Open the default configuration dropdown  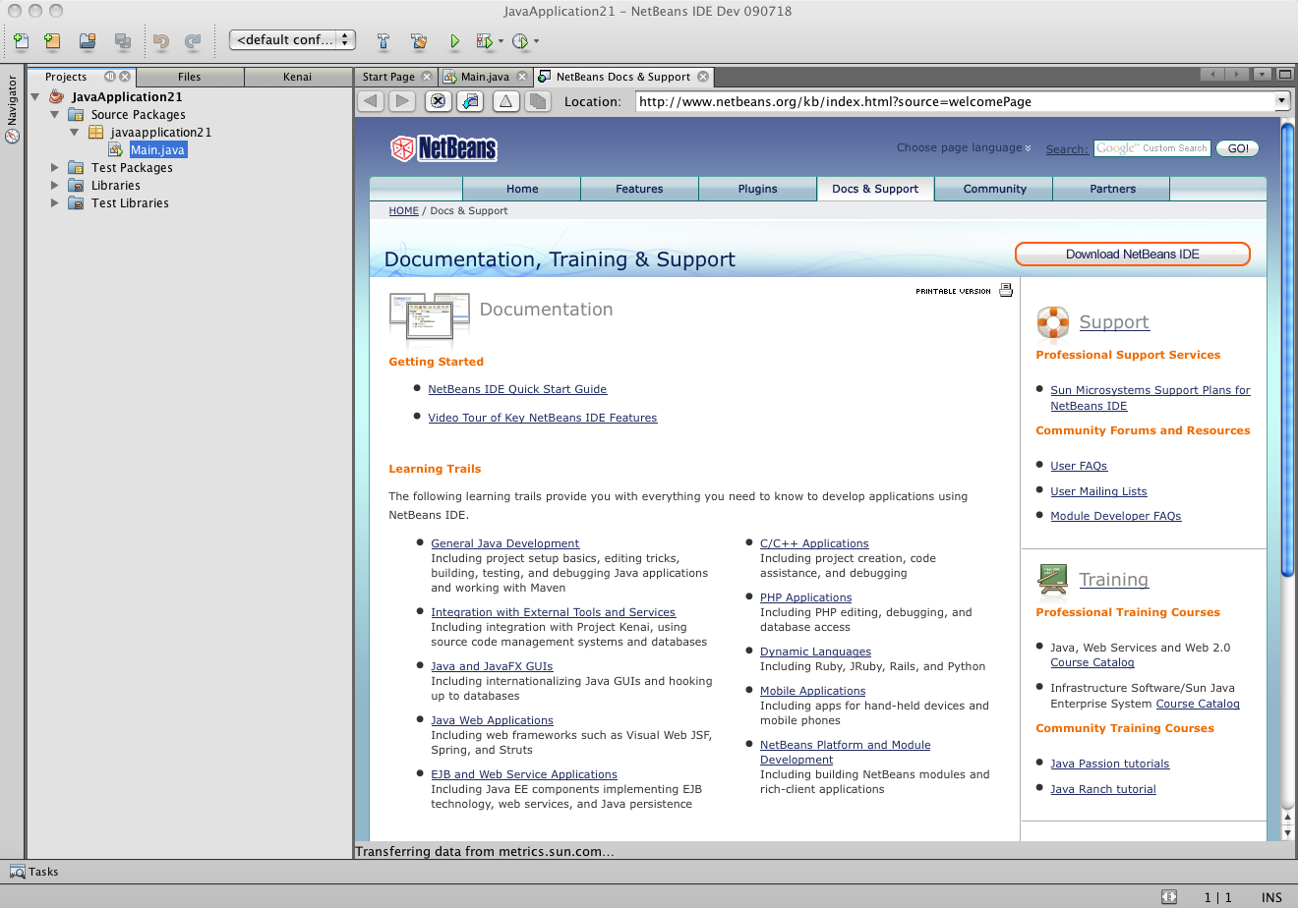click(292, 40)
